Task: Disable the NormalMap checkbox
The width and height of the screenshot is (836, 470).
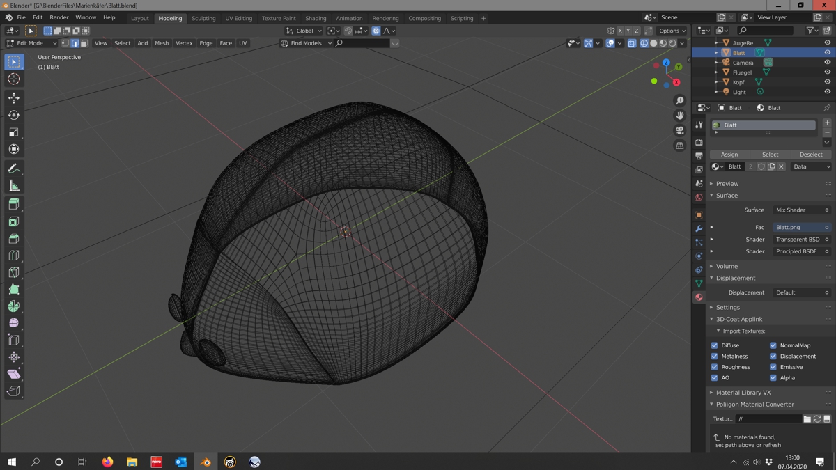Action: point(773,345)
